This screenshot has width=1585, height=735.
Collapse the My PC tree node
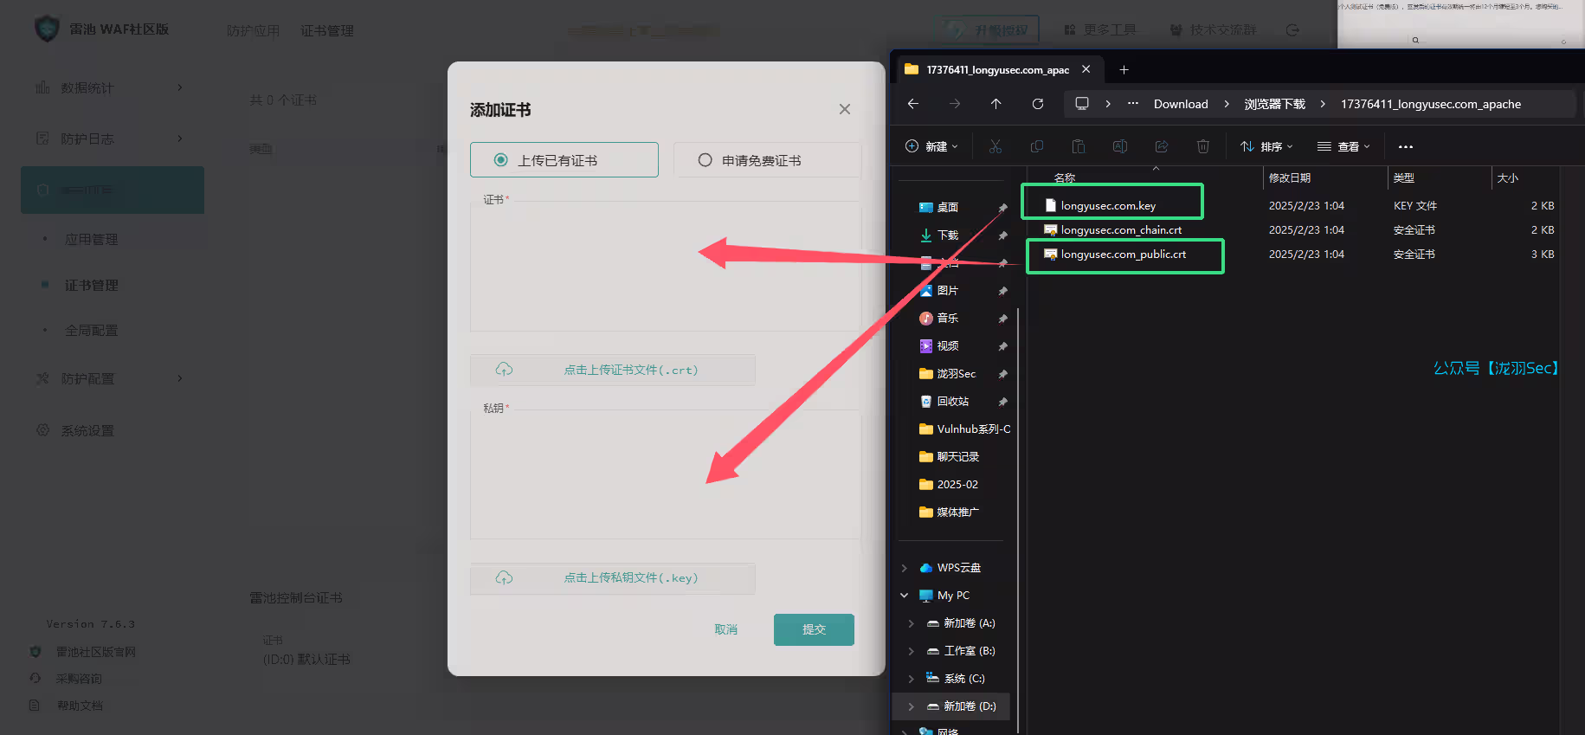905,596
